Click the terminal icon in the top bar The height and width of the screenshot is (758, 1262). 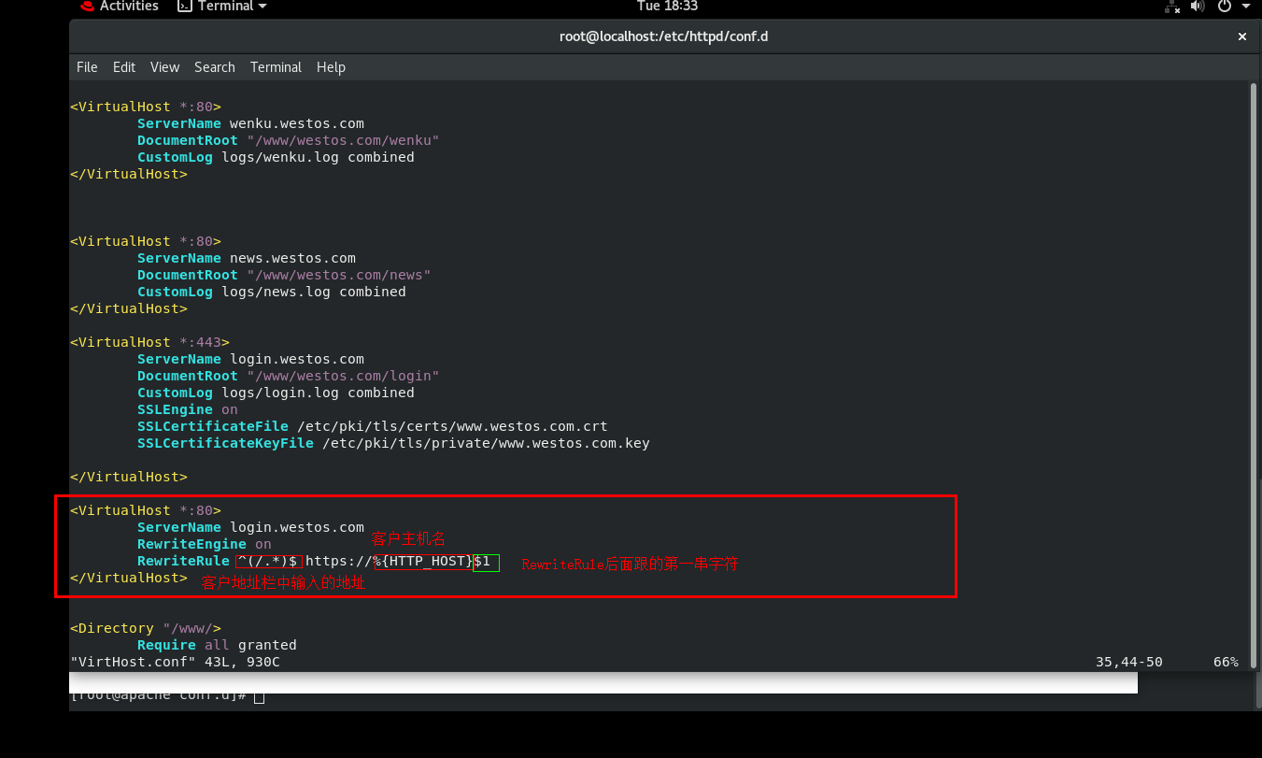tap(185, 7)
